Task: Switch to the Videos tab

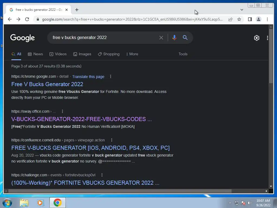Action: coord(58,54)
